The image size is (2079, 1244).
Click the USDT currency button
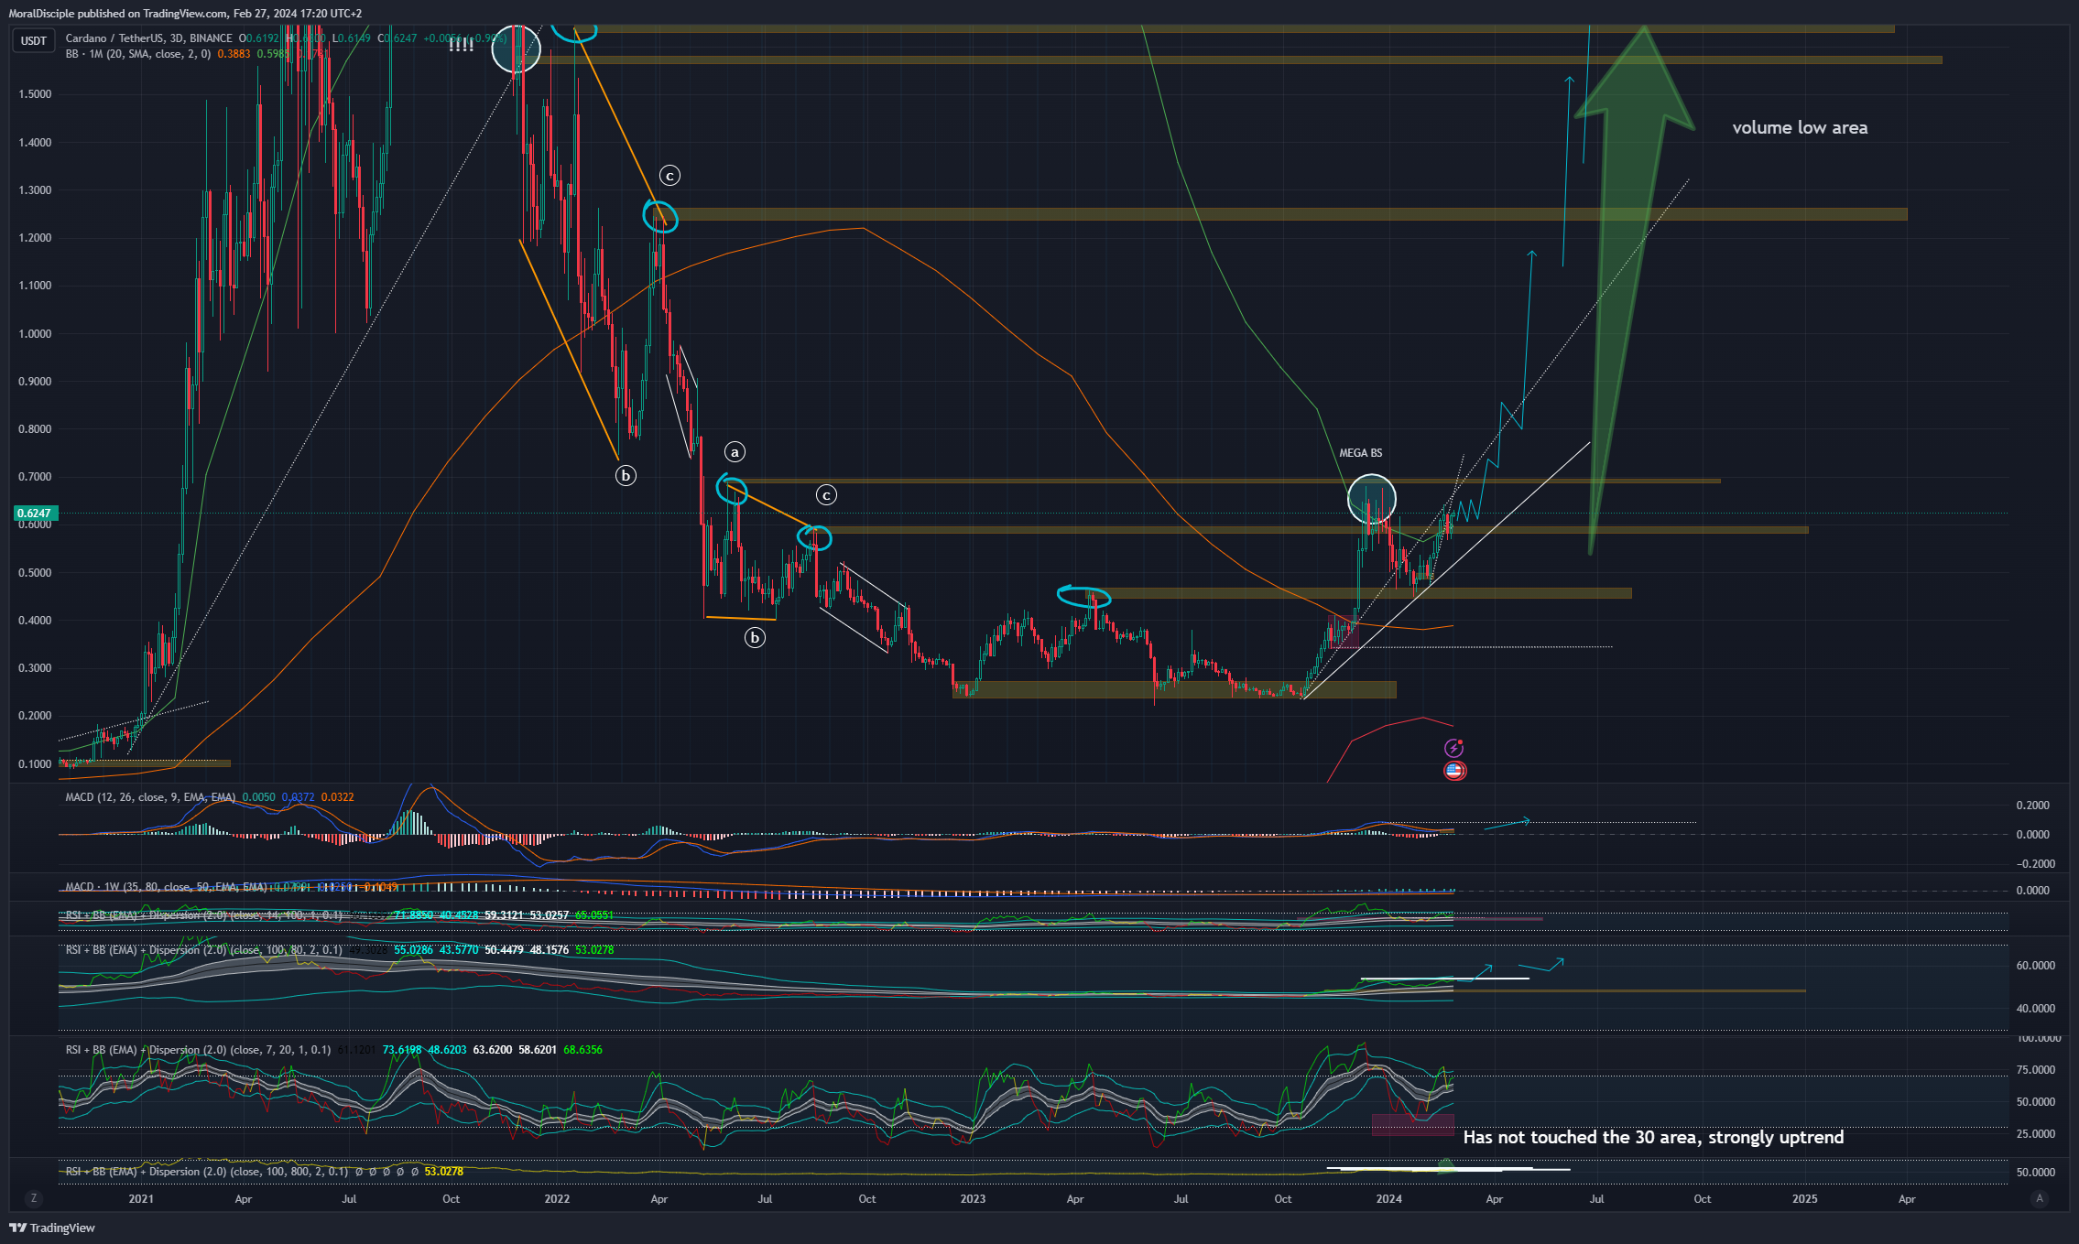(34, 40)
